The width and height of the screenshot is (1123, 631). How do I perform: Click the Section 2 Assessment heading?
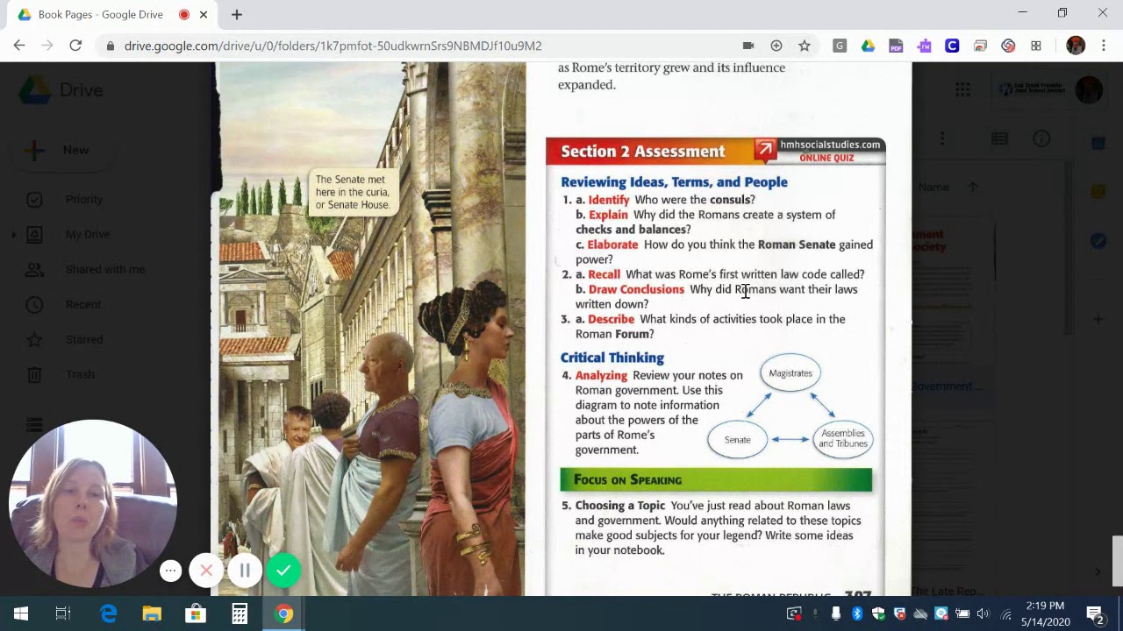[643, 152]
